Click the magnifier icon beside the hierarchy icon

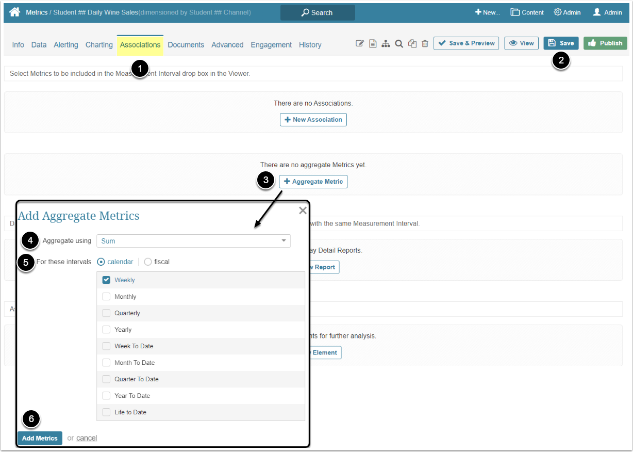tap(399, 44)
